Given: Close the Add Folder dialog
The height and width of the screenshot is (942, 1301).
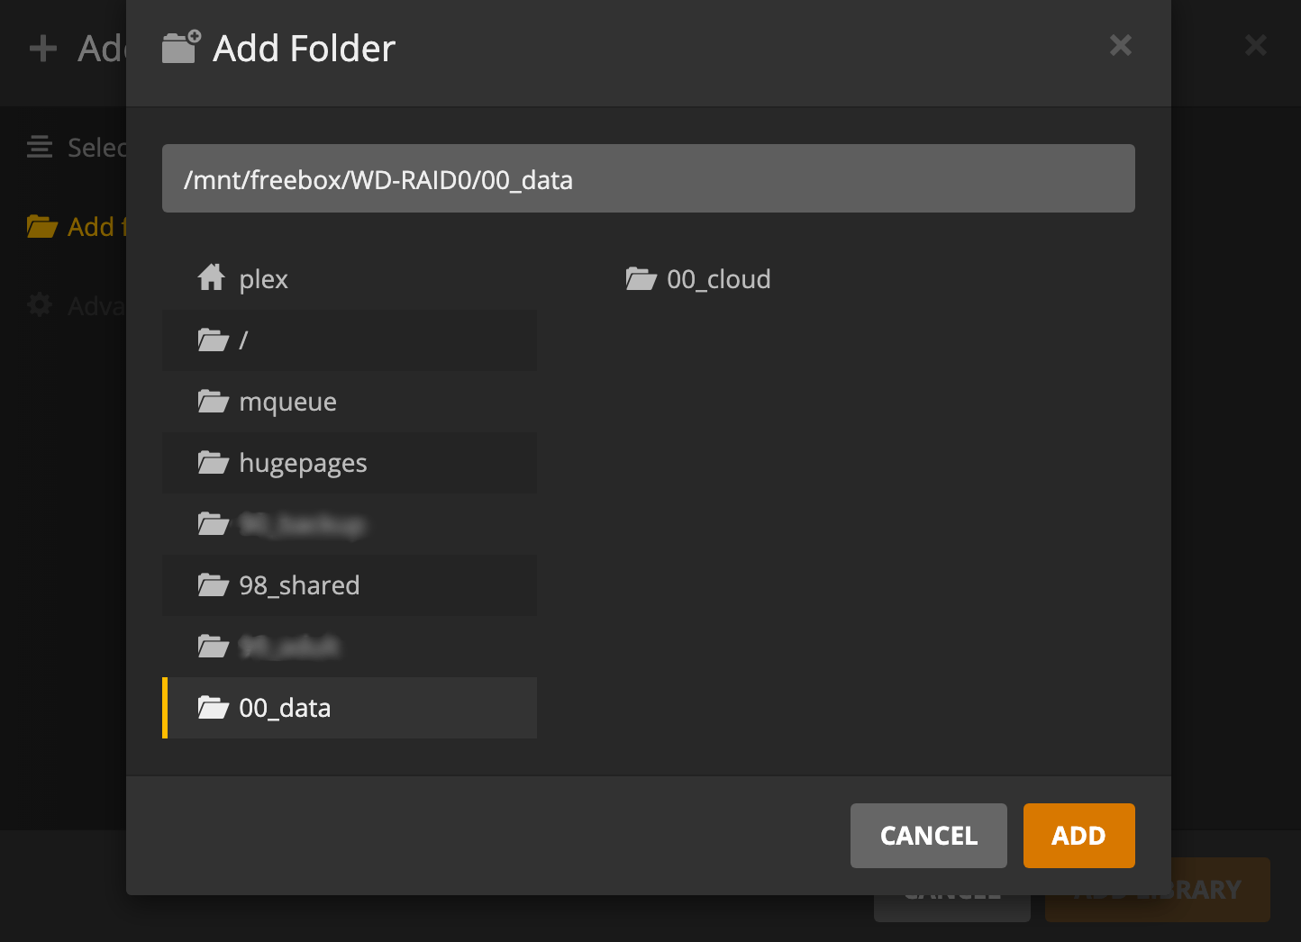Looking at the screenshot, I should click(1120, 45).
